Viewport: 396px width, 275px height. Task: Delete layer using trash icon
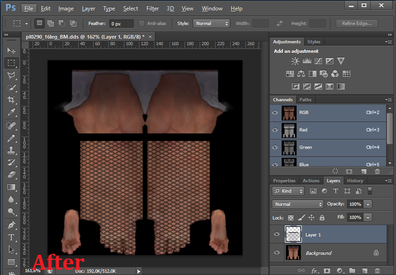[x=377, y=271]
